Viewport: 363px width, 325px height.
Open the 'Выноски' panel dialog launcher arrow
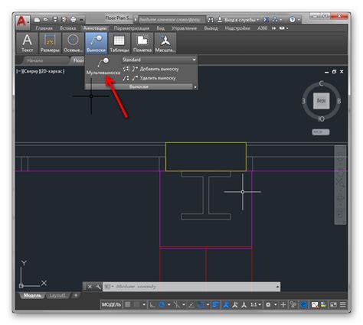click(x=195, y=87)
